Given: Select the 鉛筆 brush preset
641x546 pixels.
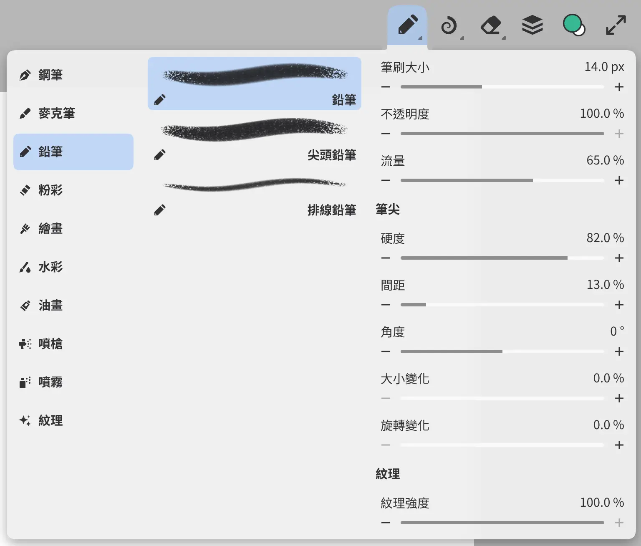Looking at the screenshot, I should (x=255, y=83).
